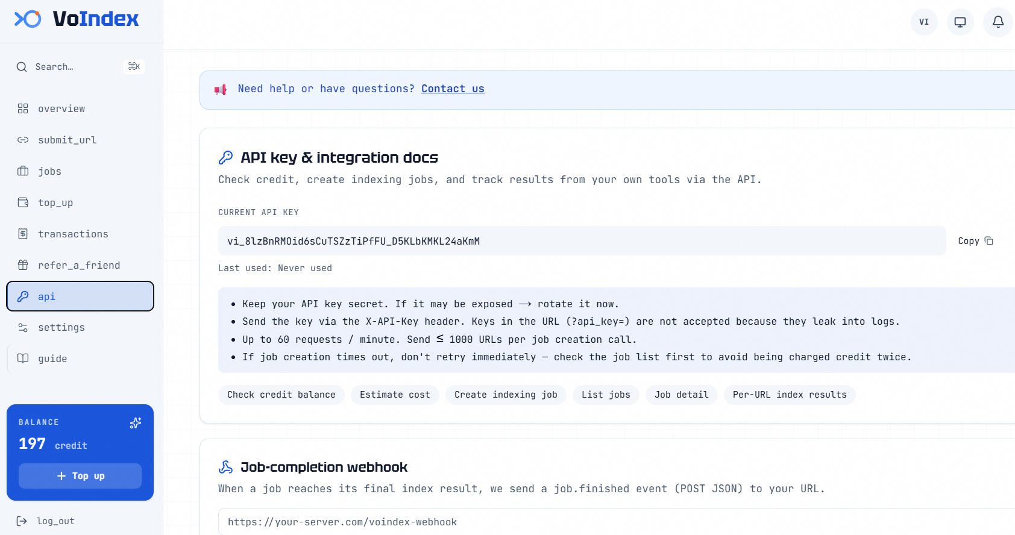Go to overview page
1015x535 pixels.
point(80,108)
